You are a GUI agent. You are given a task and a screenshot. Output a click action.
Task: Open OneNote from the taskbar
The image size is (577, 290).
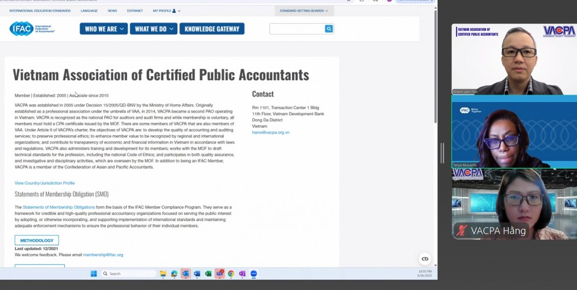[242, 274]
